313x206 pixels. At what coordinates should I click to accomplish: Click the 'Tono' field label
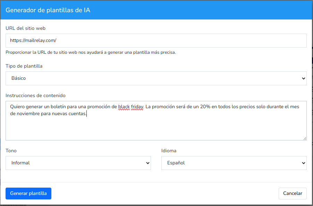(11, 151)
